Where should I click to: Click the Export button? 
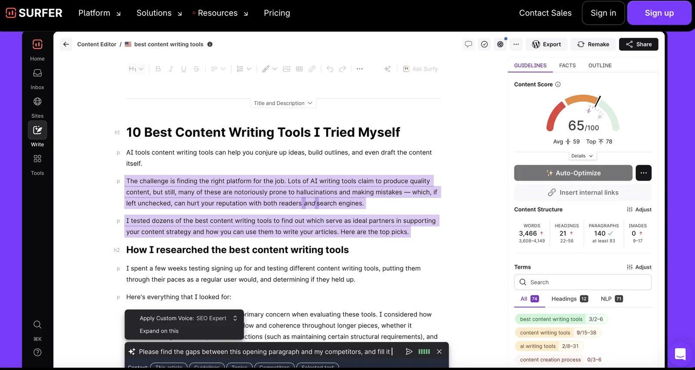(546, 44)
